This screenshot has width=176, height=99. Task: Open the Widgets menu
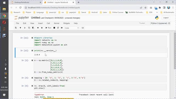pos(67,23)
